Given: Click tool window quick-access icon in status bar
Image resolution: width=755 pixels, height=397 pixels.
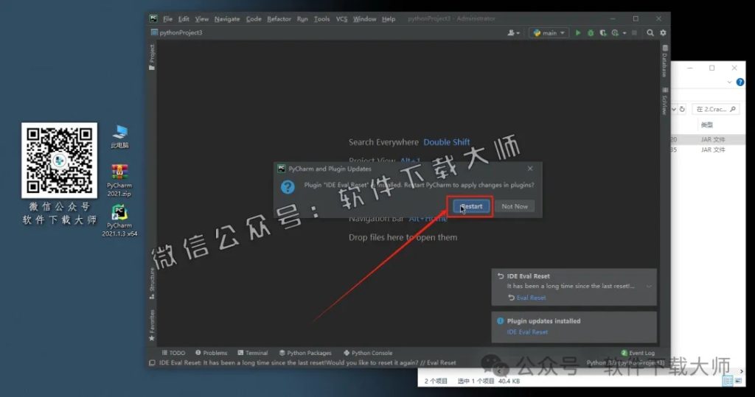Looking at the screenshot, I should click(152, 363).
